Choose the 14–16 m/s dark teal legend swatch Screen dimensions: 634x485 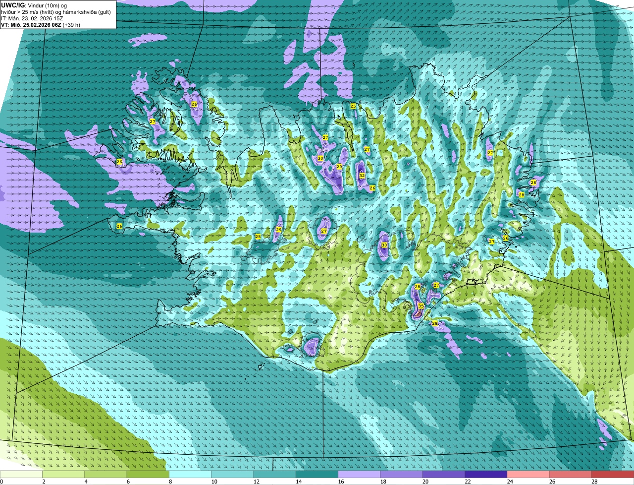point(317,474)
